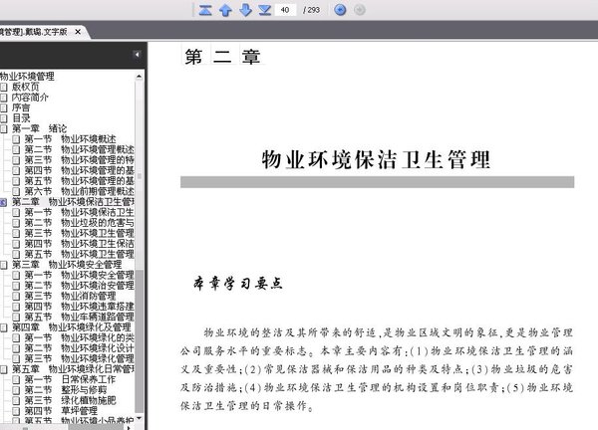This screenshot has width=598, height=430.
Task: Click bookmark icon beside 日常保养工作
Action: click(x=16, y=379)
